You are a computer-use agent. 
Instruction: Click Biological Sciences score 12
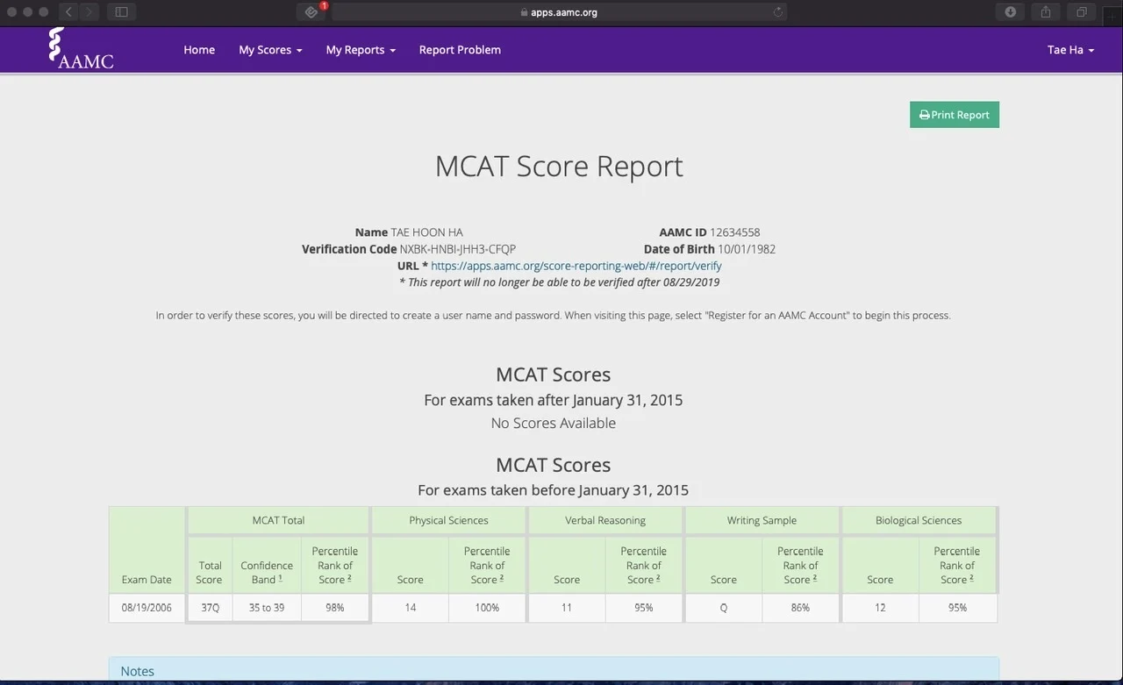(x=880, y=608)
